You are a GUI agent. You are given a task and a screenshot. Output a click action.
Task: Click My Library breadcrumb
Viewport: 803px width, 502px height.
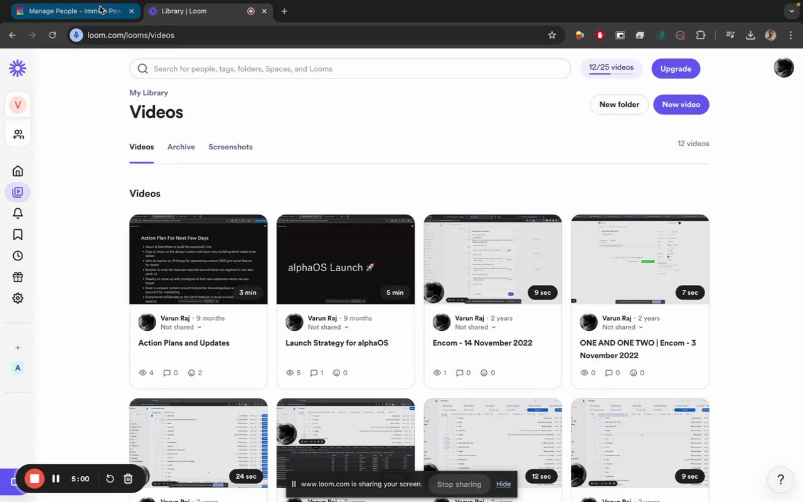pyautogui.click(x=149, y=93)
